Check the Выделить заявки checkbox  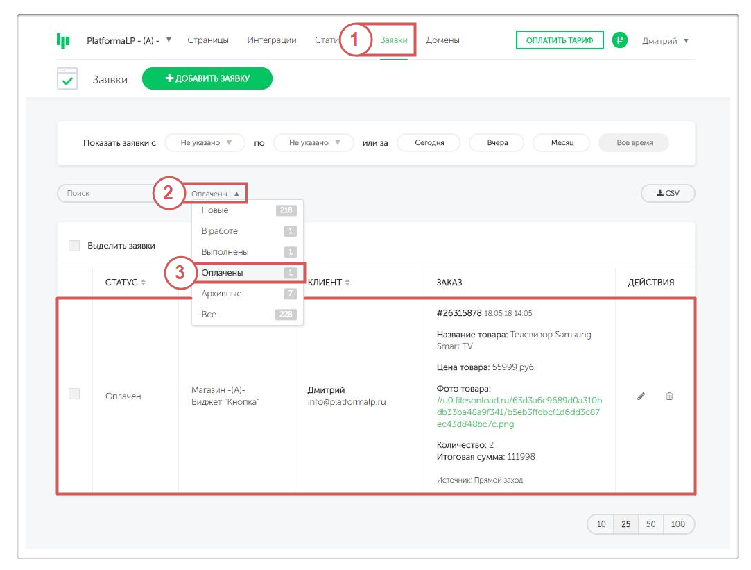click(x=74, y=246)
